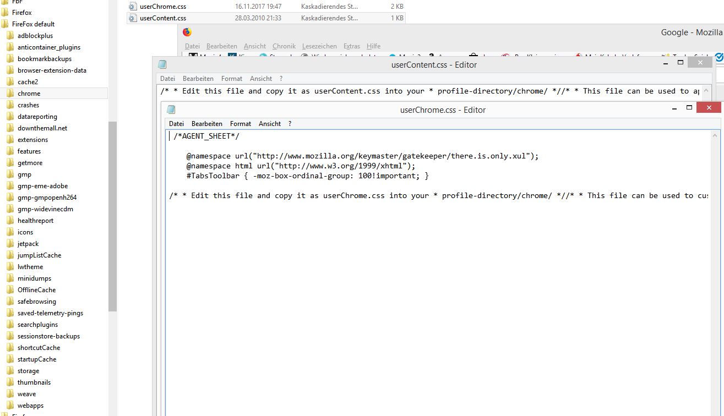Click the Firefox logo icon

[187, 32]
